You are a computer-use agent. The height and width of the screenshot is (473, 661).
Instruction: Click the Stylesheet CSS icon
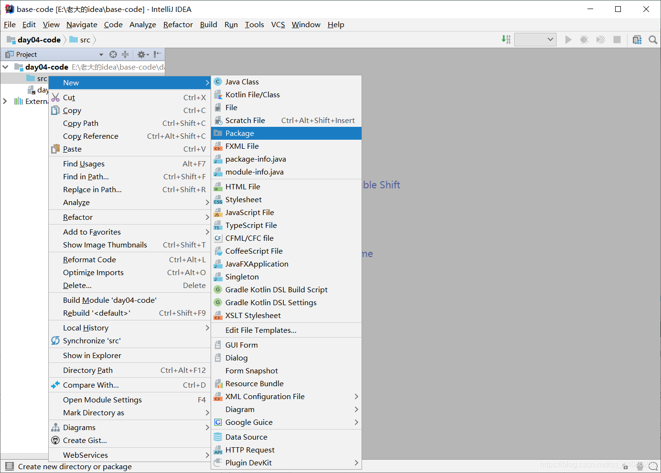pos(218,200)
